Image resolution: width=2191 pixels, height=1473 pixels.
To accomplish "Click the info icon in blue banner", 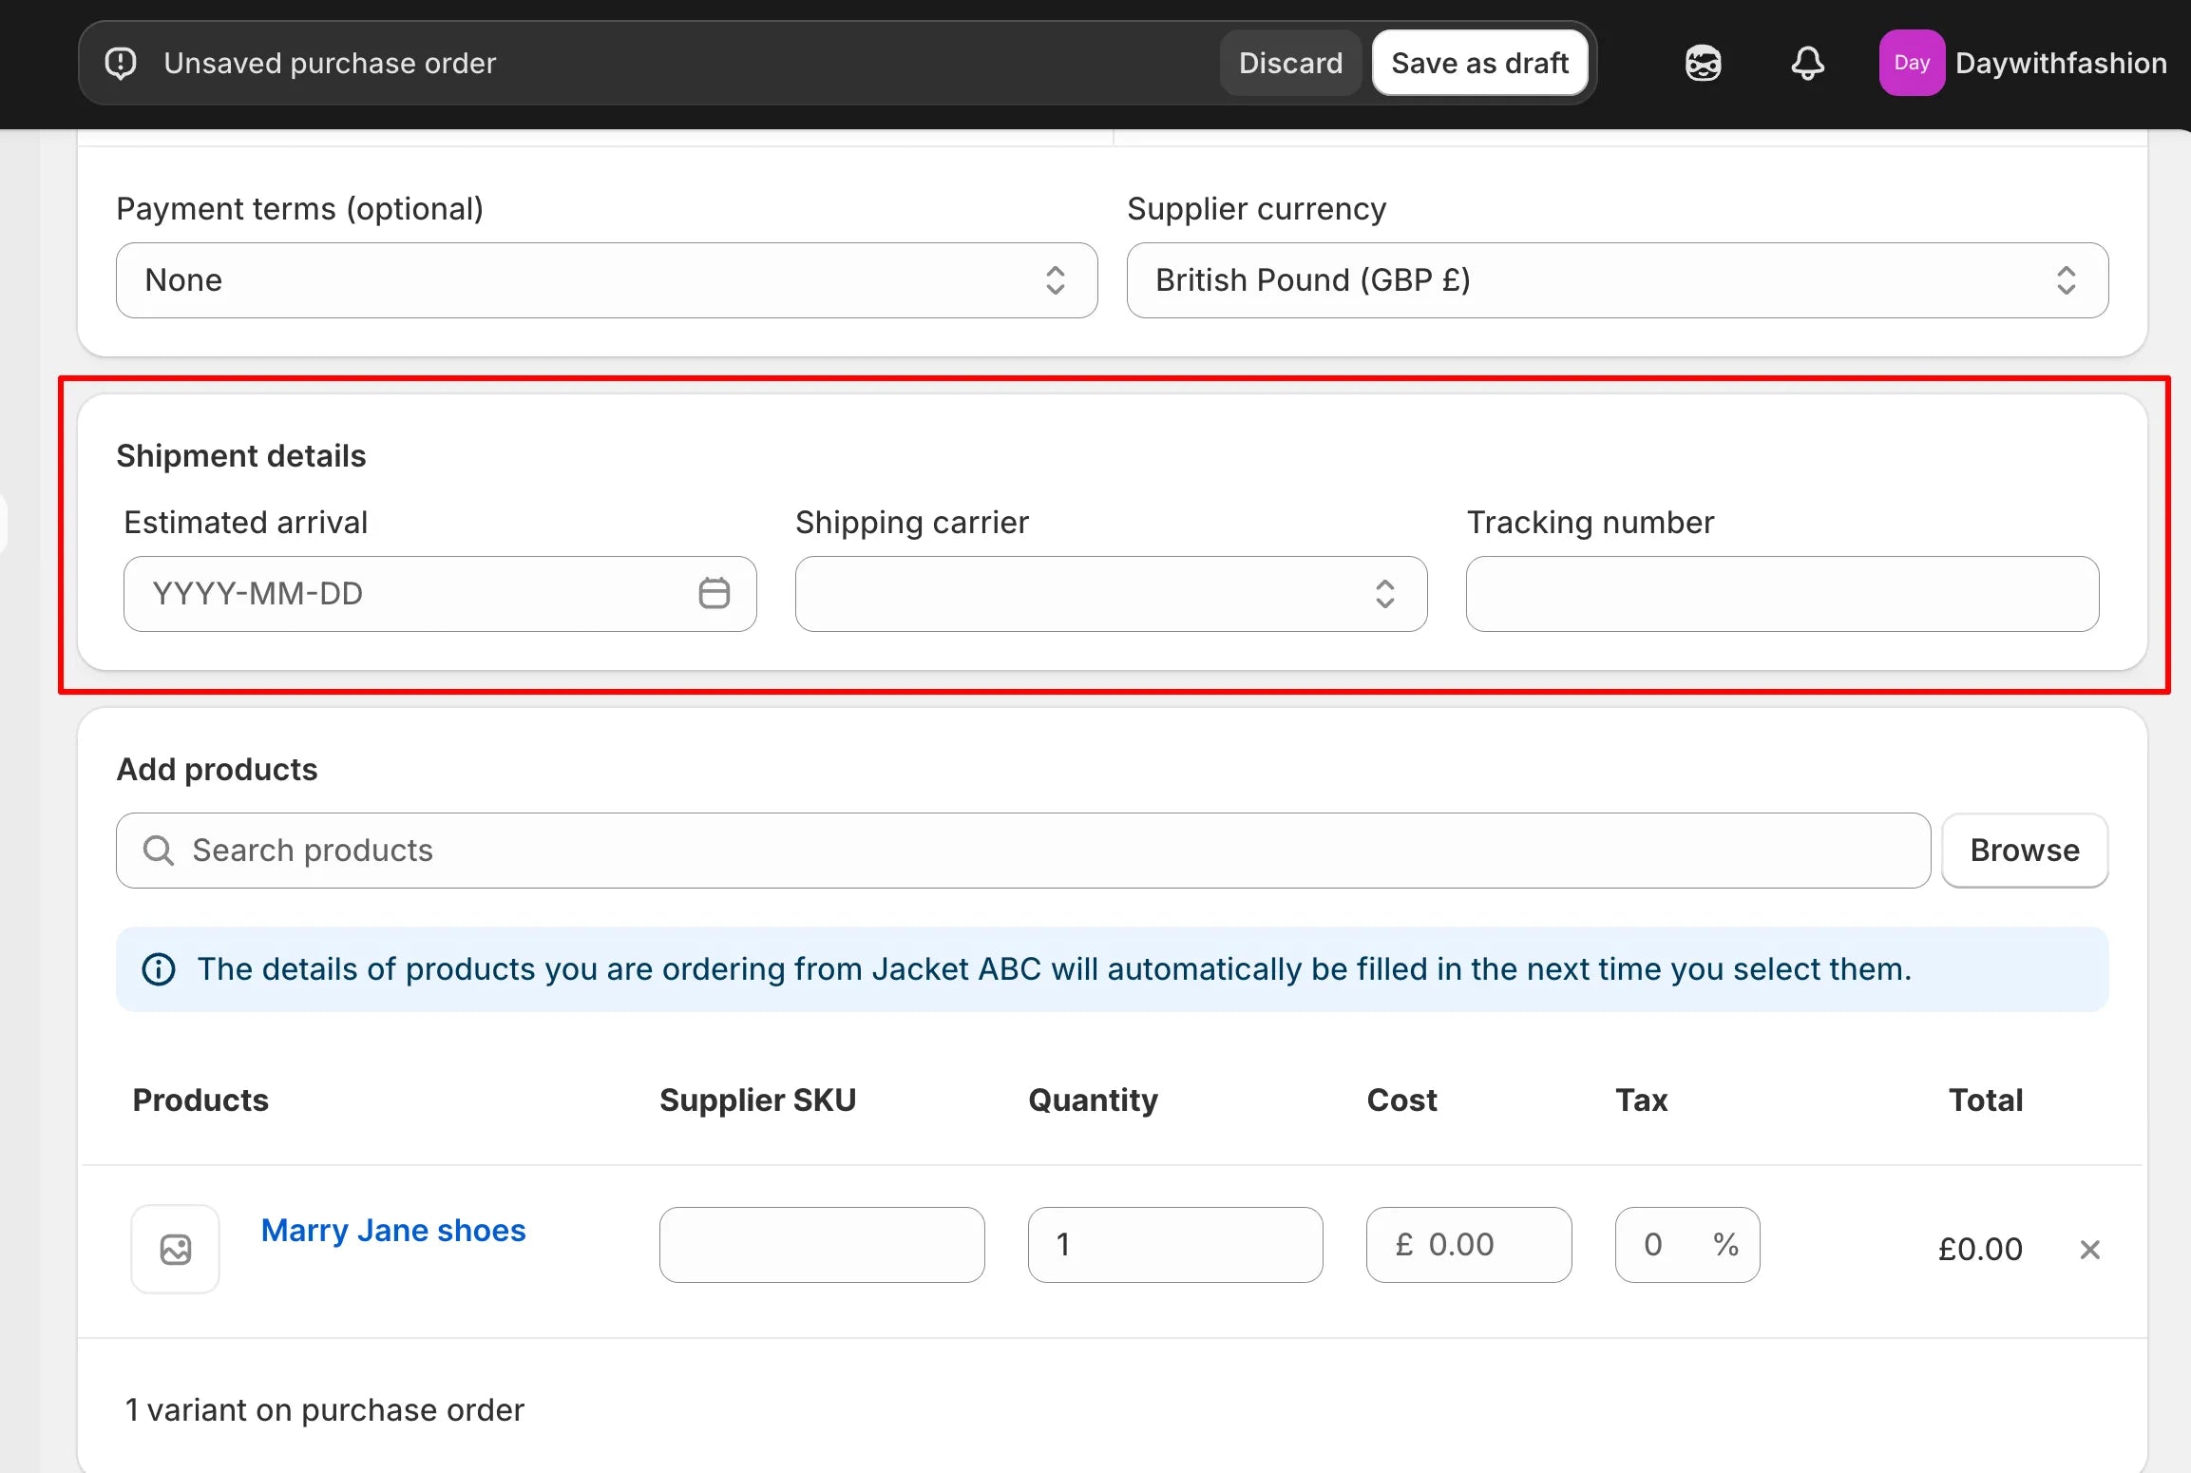I will 159,969.
